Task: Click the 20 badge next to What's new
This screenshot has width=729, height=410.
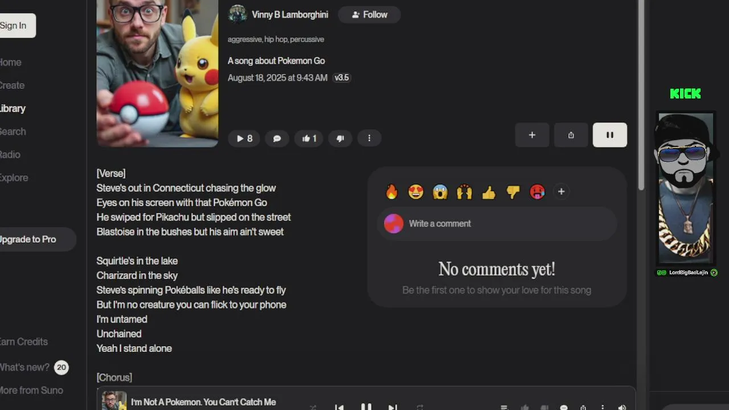Action: coord(62,367)
